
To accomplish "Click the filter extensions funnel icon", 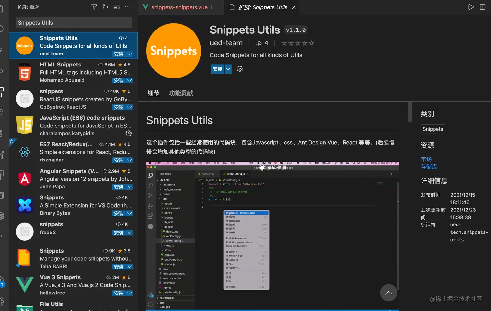I will tap(94, 7).
